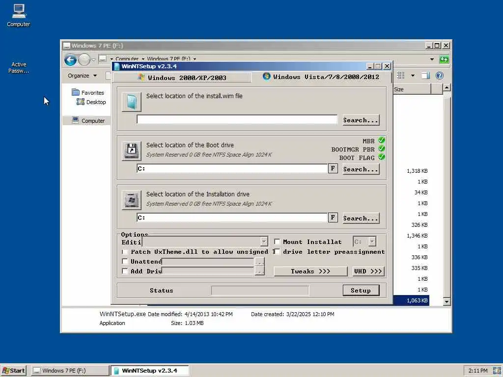The image size is (503, 377).
Task: Click the forward arrow in explorer window
Action: pyautogui.click(x=84, y=59)
